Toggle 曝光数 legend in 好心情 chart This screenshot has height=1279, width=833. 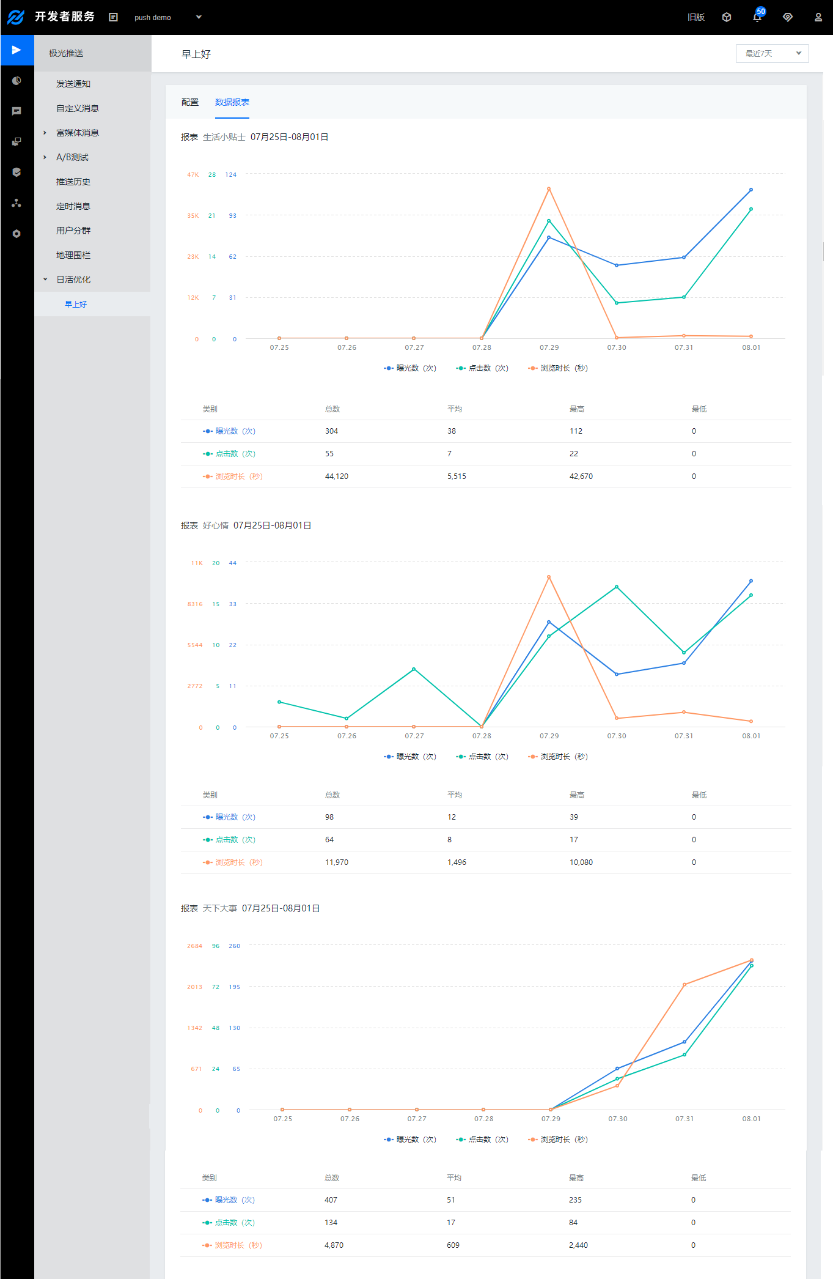pyautogui.click(x=410, y=757)
